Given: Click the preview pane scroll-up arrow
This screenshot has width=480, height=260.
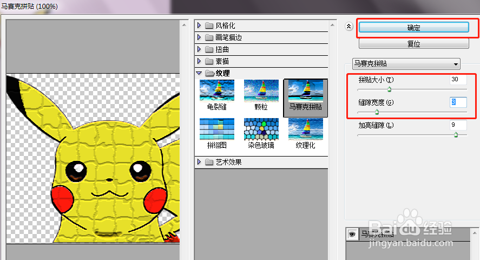Looking at the screenshot, I should coord(184,25).
